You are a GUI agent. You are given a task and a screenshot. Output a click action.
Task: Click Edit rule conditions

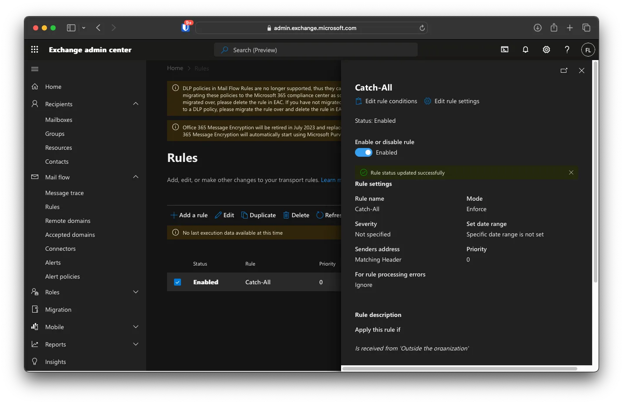(386, 101)
